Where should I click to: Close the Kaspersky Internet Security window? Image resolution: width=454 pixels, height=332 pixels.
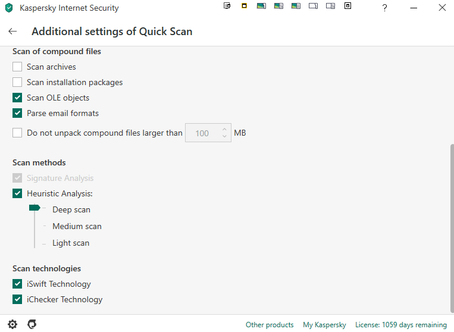point(442,8)
